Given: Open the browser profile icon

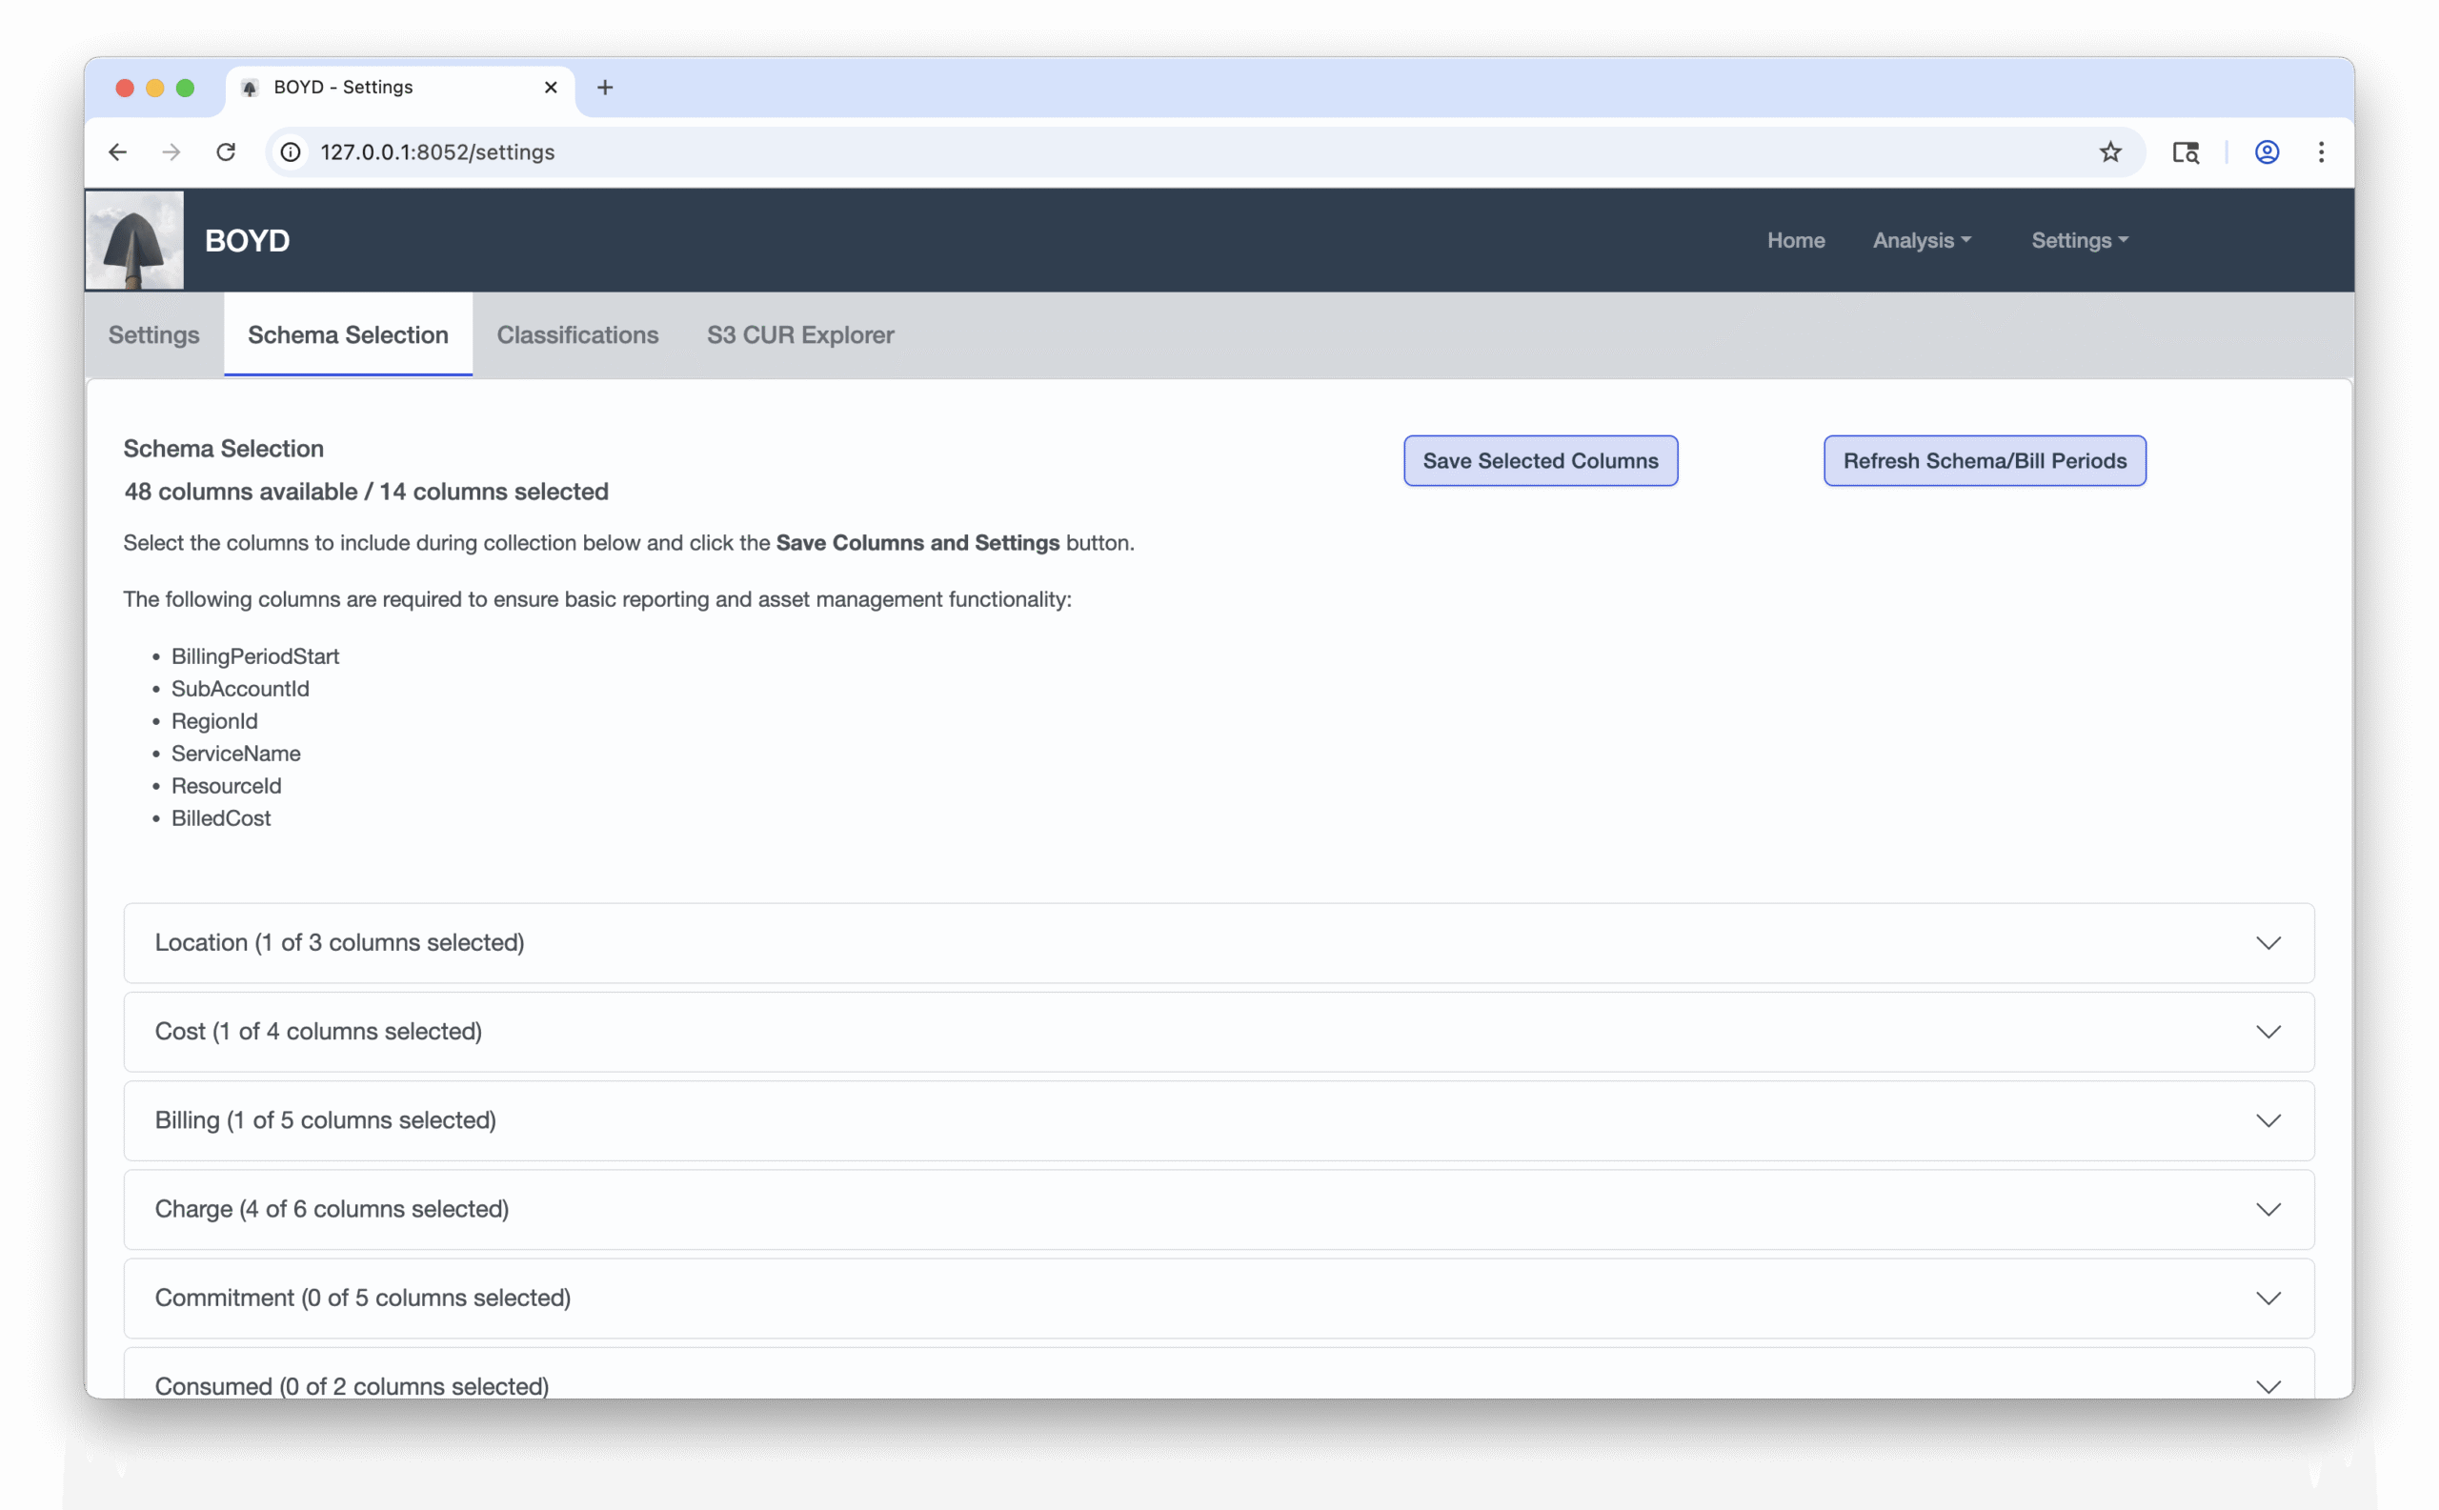Looking at the screenshot, I should coord(2267,151).
